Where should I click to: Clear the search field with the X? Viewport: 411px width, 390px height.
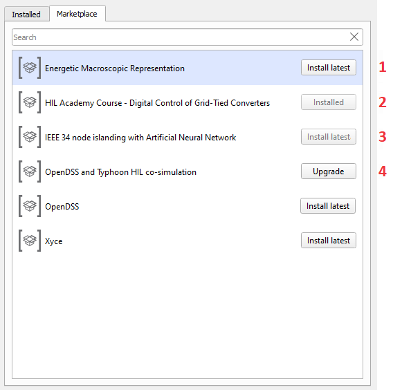[354, 37]
